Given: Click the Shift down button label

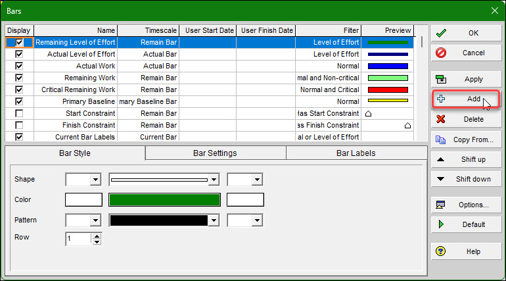Looking at the screenshot, I should pyautogui.click(x=473, y=179).
